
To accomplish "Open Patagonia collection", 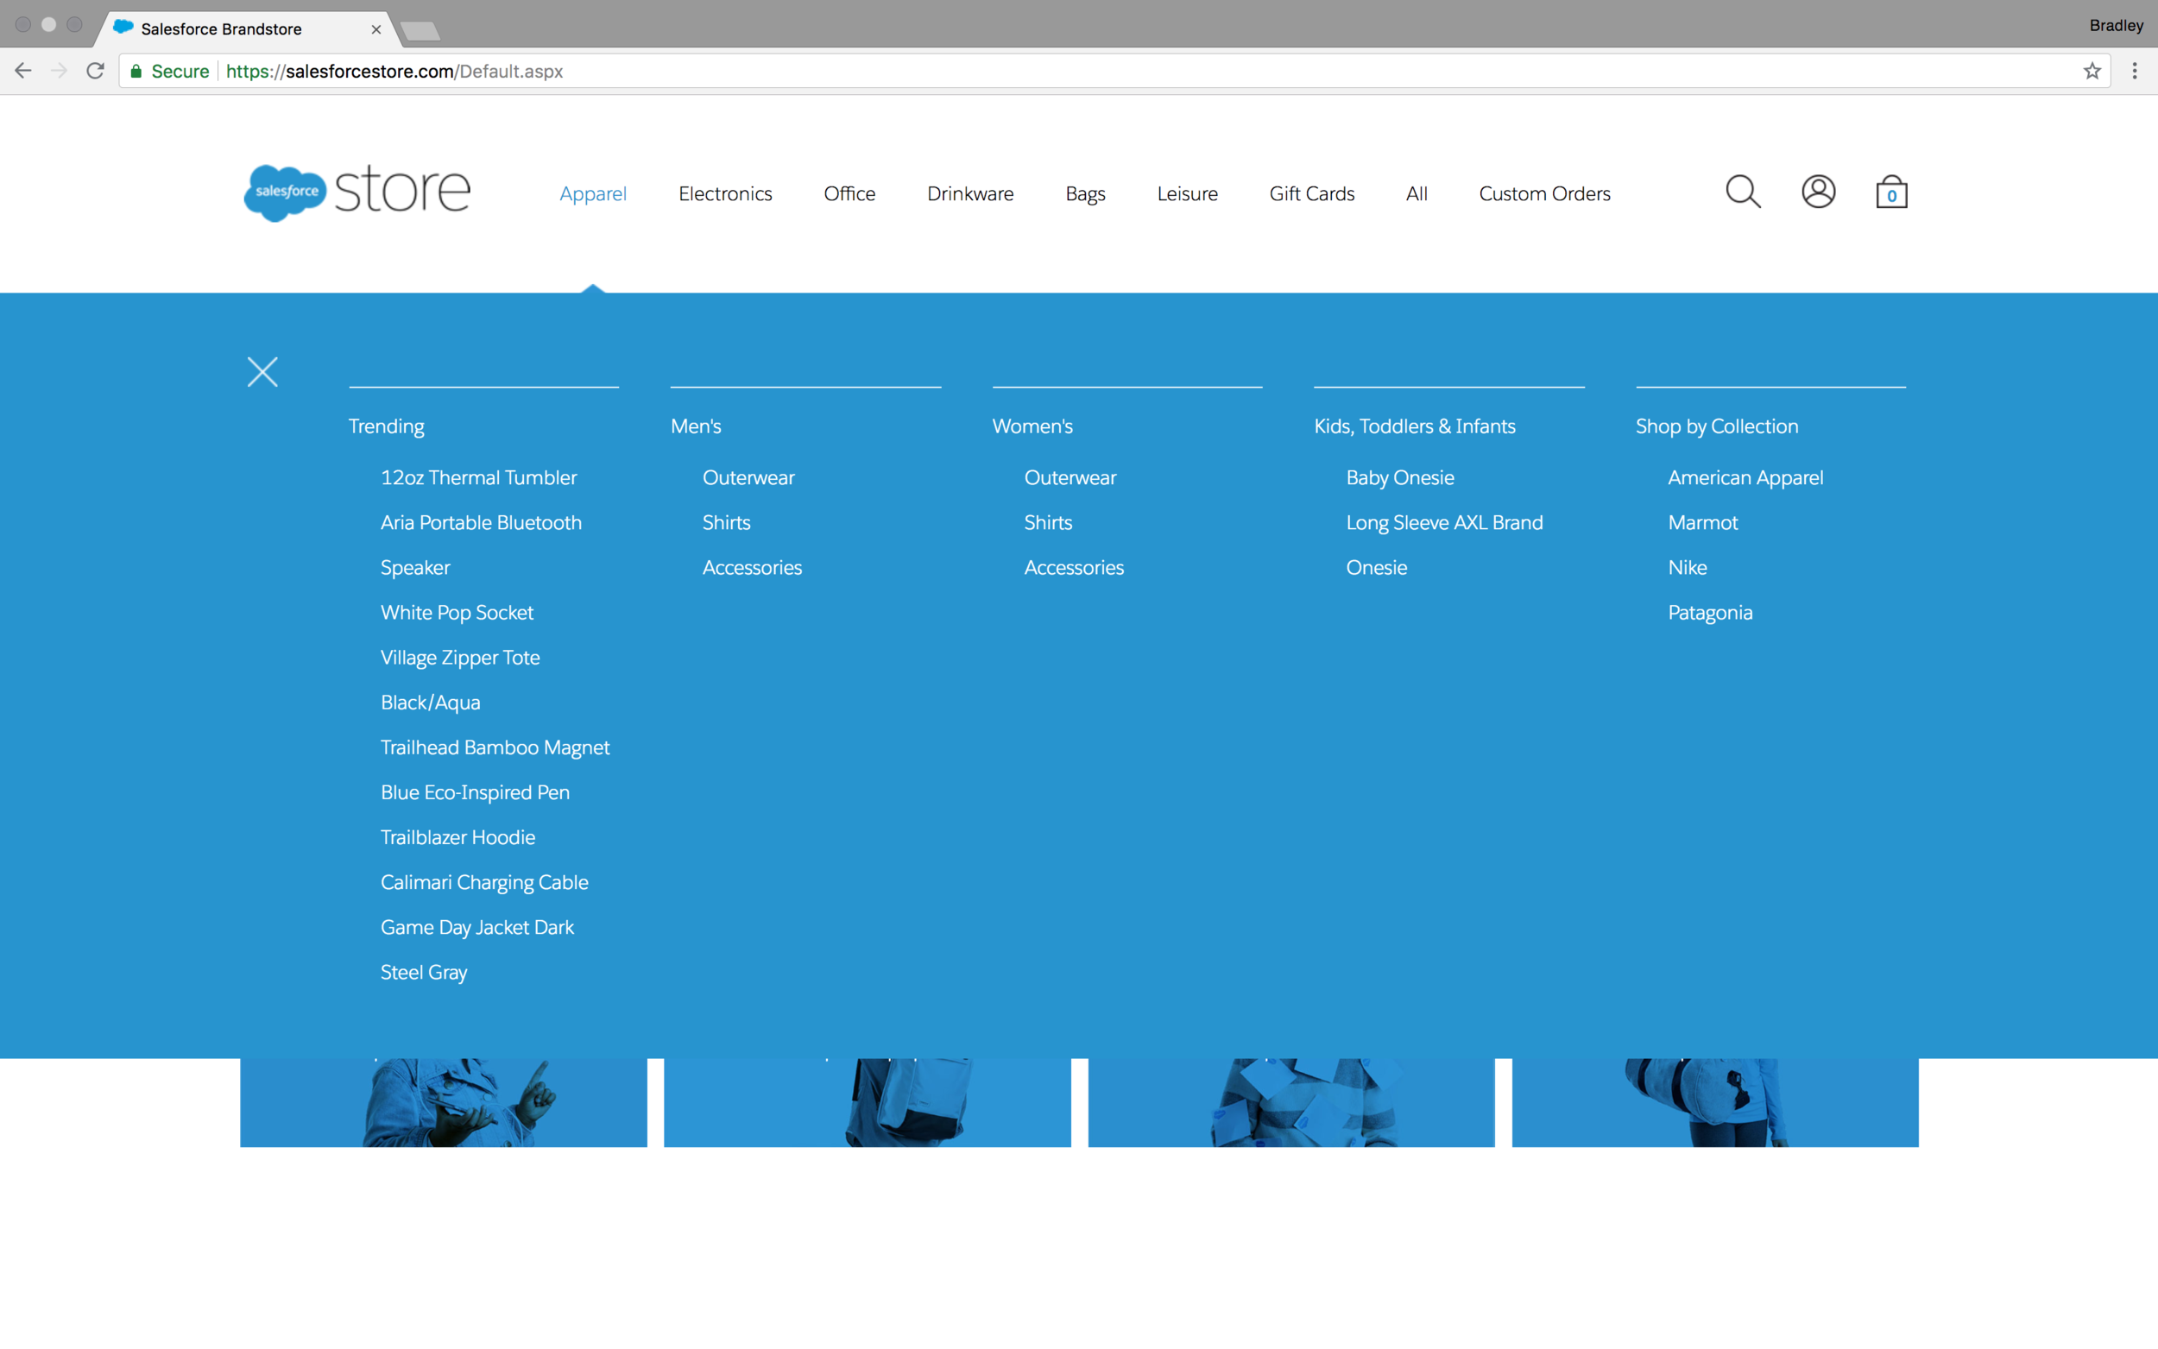I will (1709, 612).
